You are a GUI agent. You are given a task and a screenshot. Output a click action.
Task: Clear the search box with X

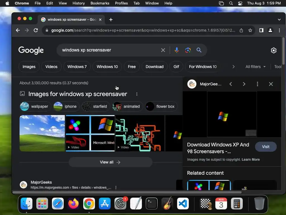pos(163,50)
